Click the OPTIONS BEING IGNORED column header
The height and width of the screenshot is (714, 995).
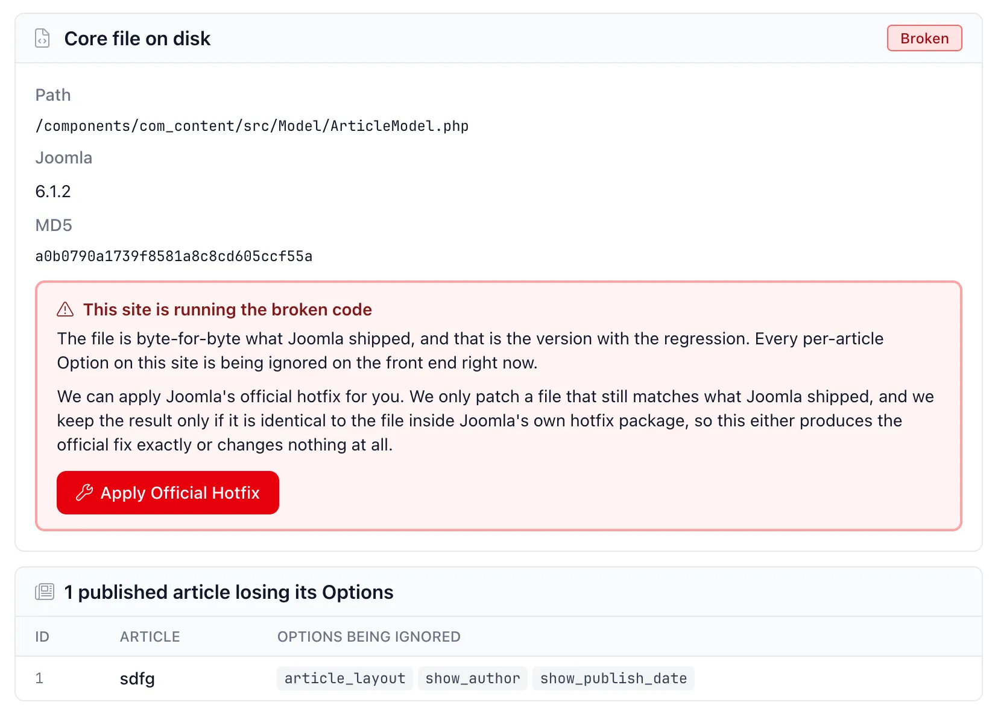[369, 637]
